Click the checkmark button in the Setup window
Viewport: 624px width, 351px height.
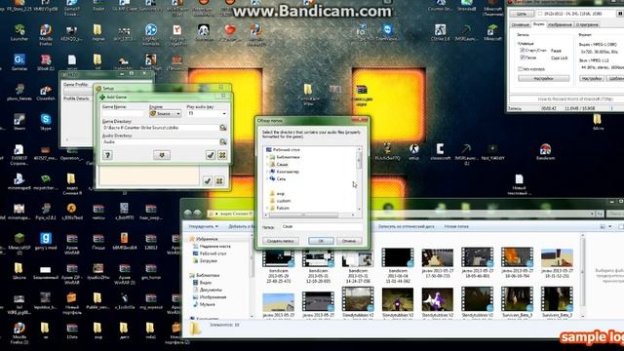coord(208,181)
